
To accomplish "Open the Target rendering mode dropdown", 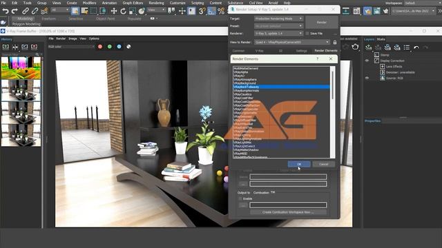I will pos(278,19).
